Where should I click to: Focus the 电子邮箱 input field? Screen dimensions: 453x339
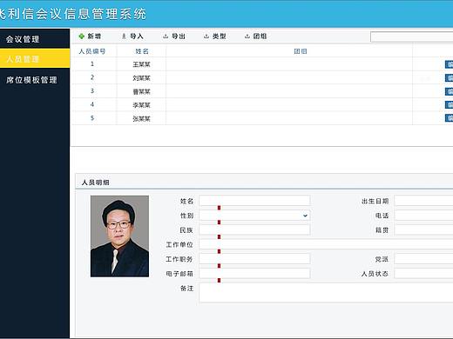254,273
